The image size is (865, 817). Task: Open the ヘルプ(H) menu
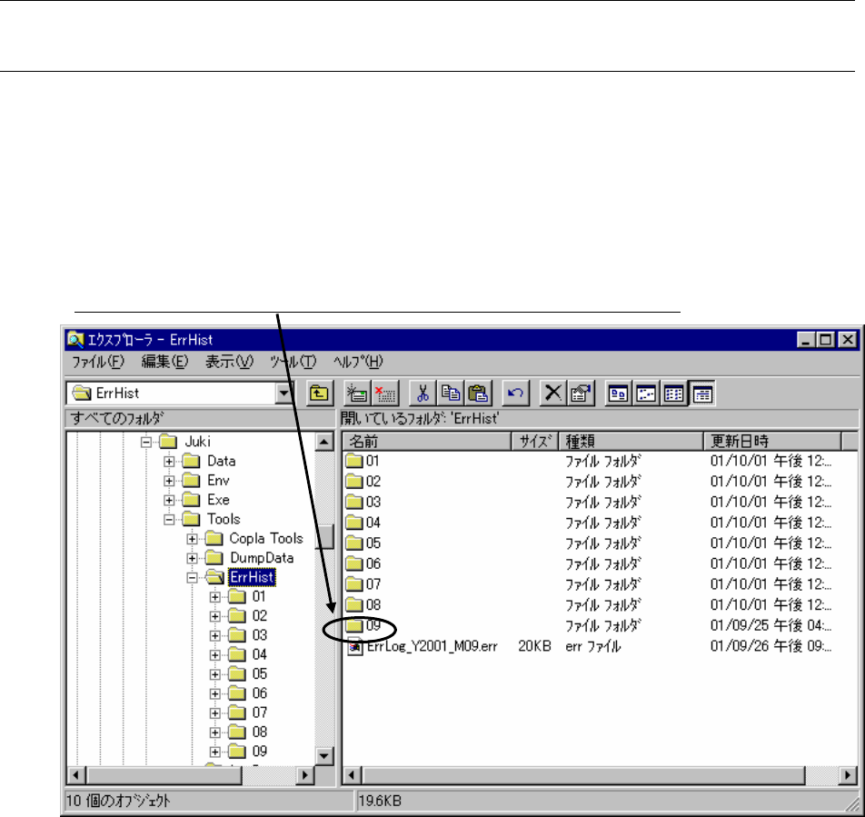tap(357, 362)
